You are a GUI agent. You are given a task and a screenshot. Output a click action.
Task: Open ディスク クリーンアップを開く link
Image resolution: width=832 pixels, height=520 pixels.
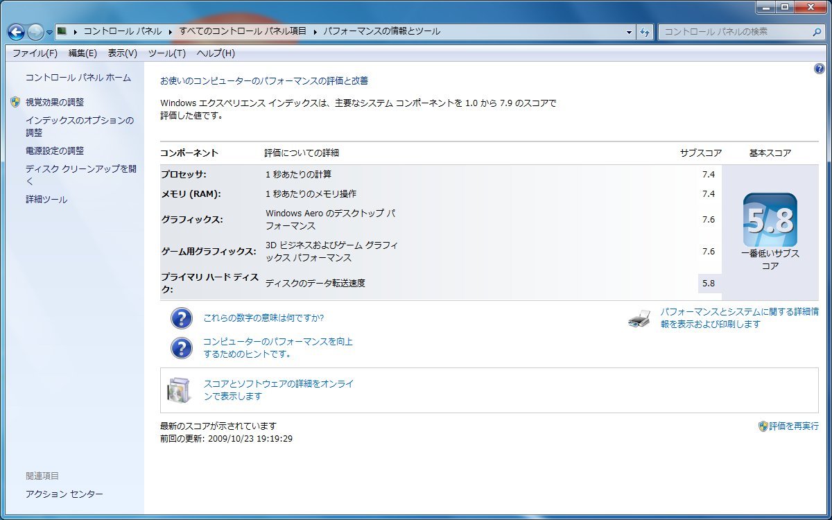[x=81, y=175]
